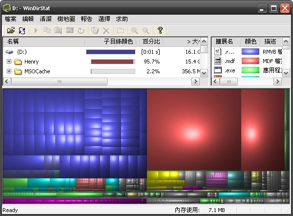Click the Delete to recycle bin icon
This screenshot has width=293, height=216.
pos(95,30)
